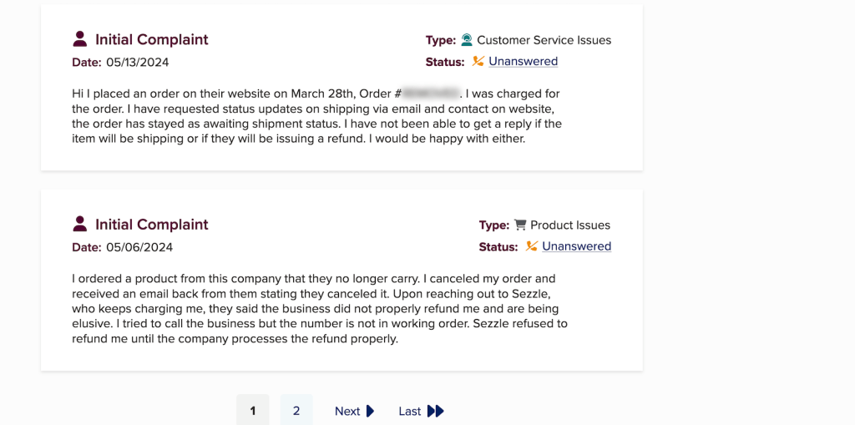855x425 pixels.
Task: Click the single arrow icon after Next
Action: pos(371,411)
